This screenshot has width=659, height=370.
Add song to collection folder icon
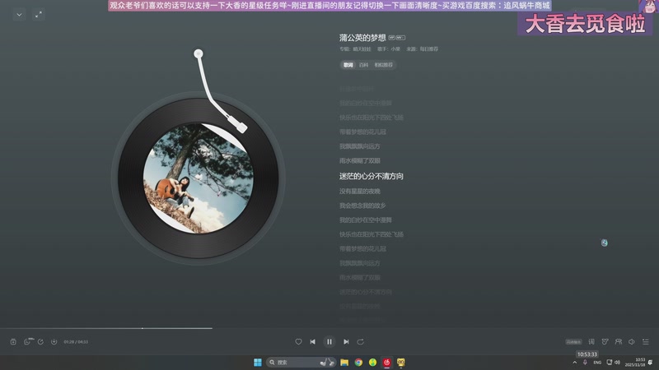click(x=13, y=341)
